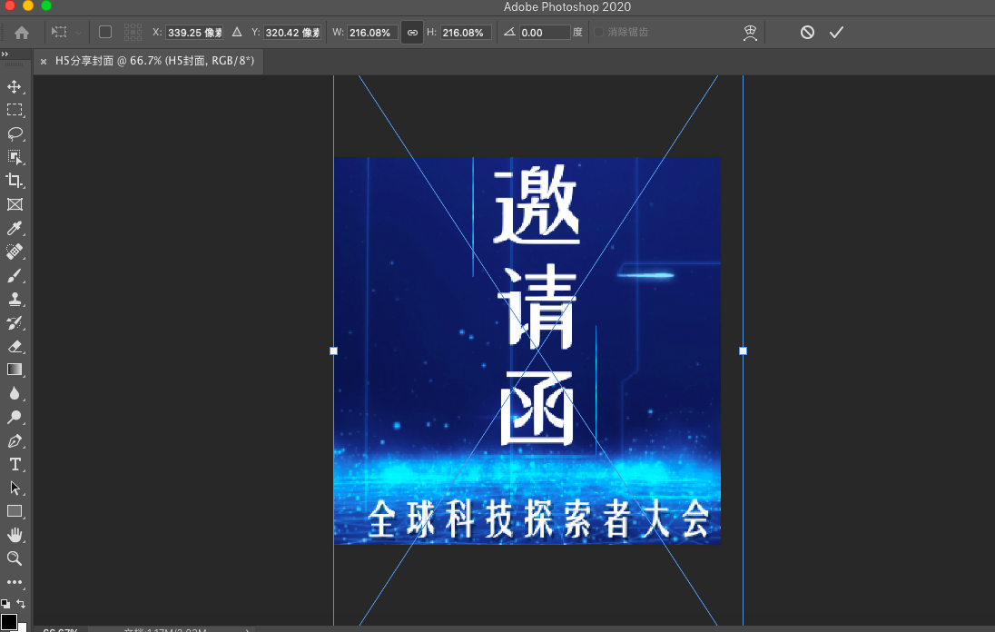The height and width of the screenshot is (632, 995).
Task: Select the Frame tool
Action: click(14, 204)
